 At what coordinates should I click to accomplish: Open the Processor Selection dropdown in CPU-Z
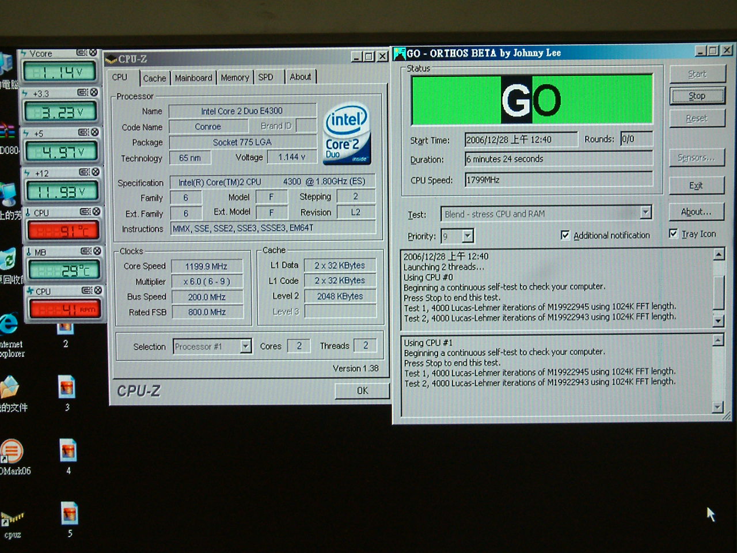(246, 346)
